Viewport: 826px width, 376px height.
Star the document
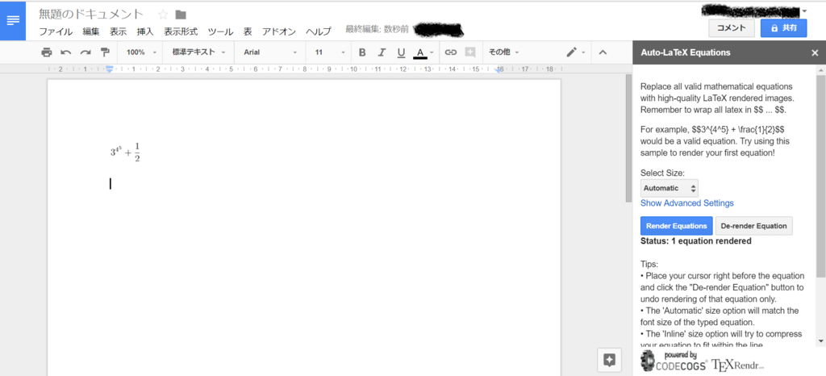[x=163, y=15]
